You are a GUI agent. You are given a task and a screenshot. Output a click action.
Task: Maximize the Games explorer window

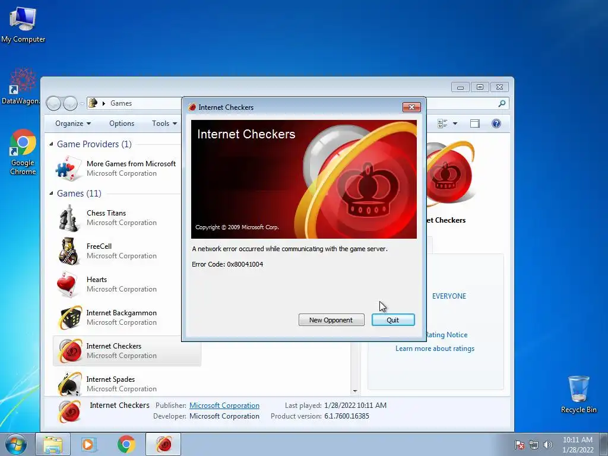480,87
